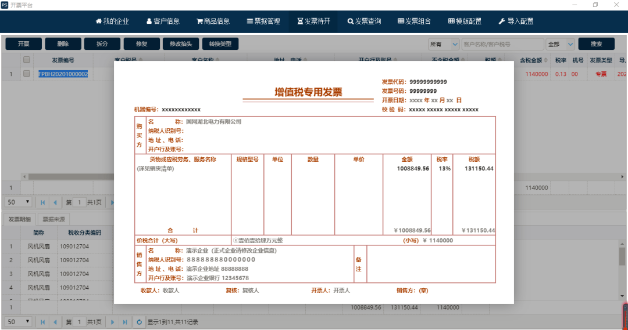Viewport: 628px width, 330px height.
Task: Click the 转换类型 button
Action: pos(220,44)
